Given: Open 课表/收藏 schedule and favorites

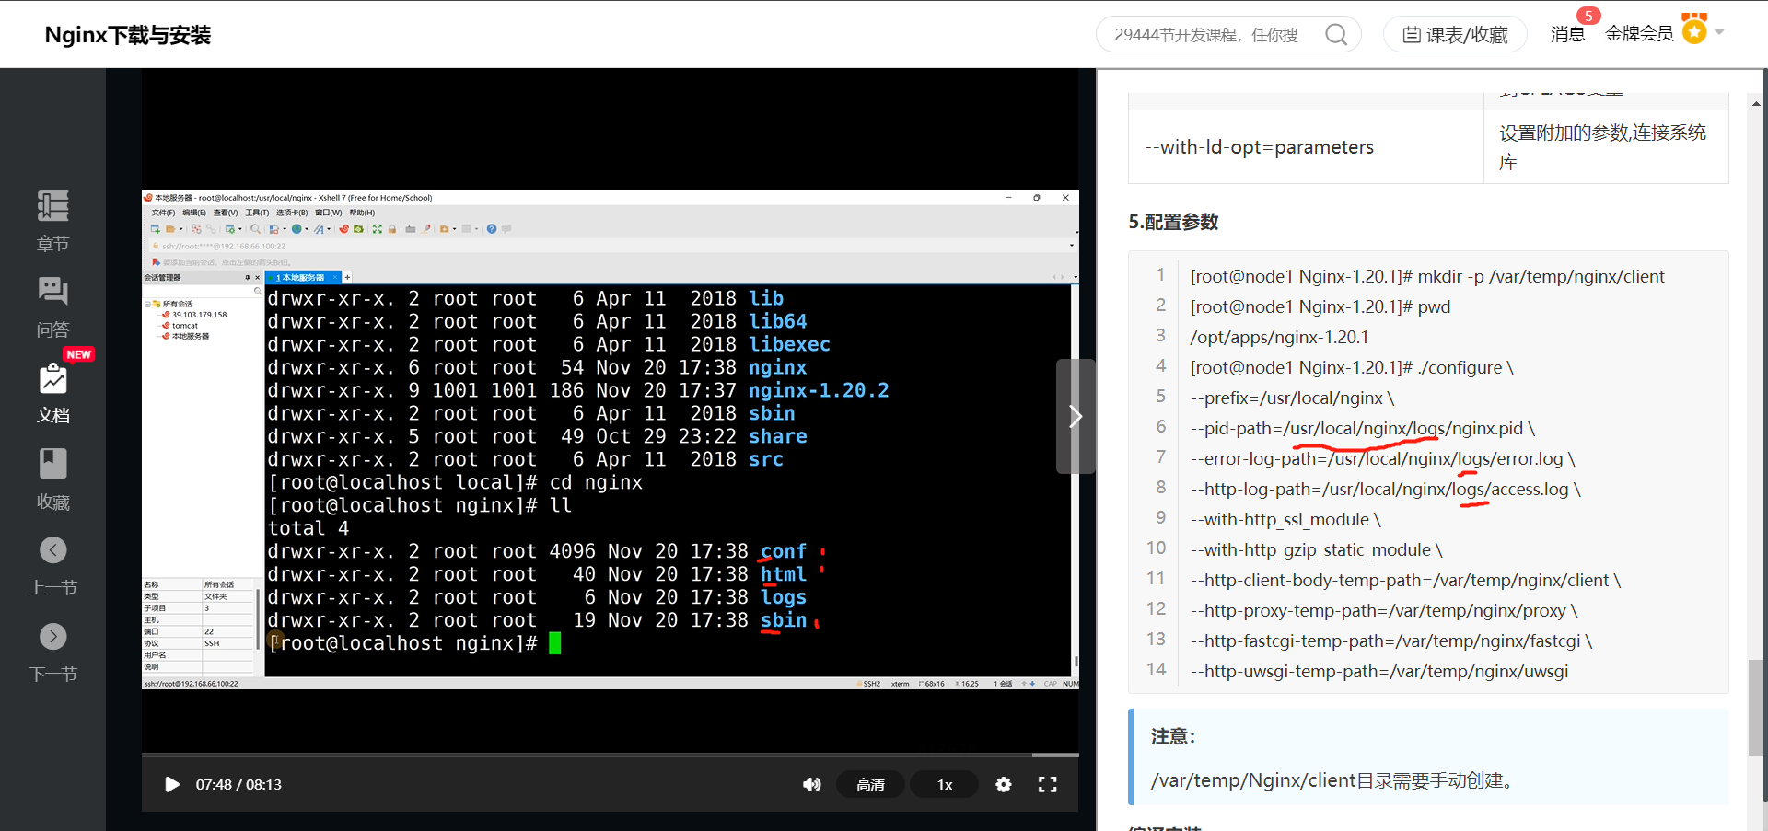Looking at the screenshot, I should [1455, 35].
